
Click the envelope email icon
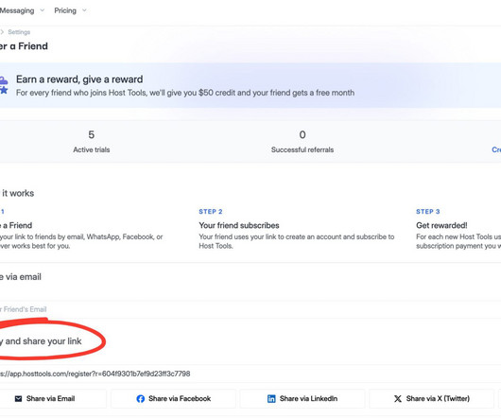(19, 398)
